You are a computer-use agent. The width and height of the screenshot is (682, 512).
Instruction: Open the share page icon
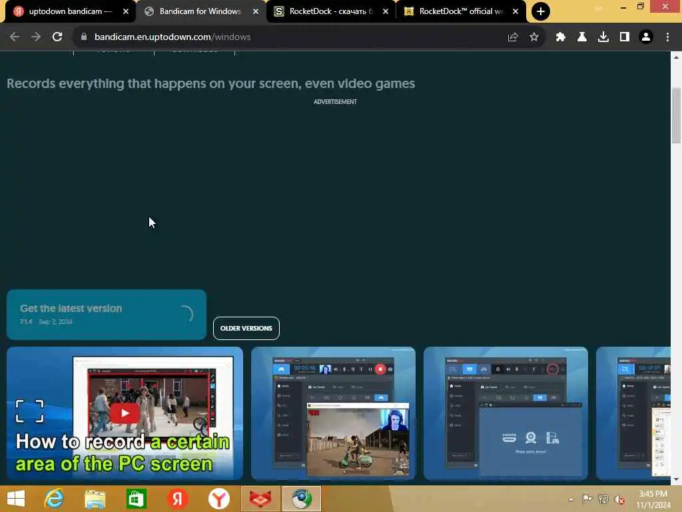point(513,37)
